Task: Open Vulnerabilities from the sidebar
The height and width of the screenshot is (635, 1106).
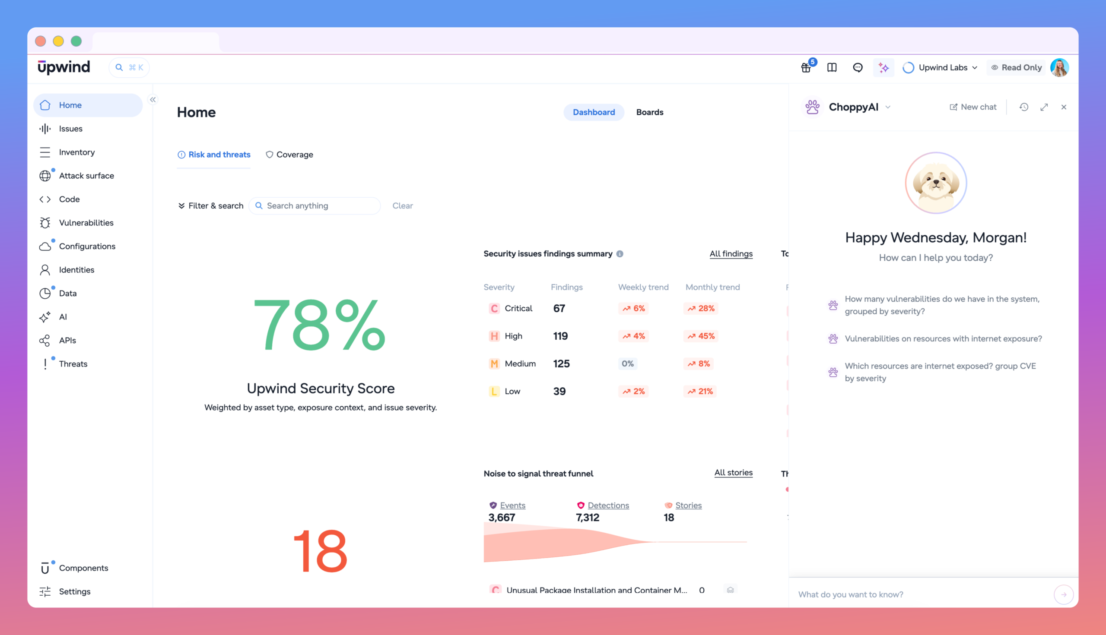Action: 88,223
